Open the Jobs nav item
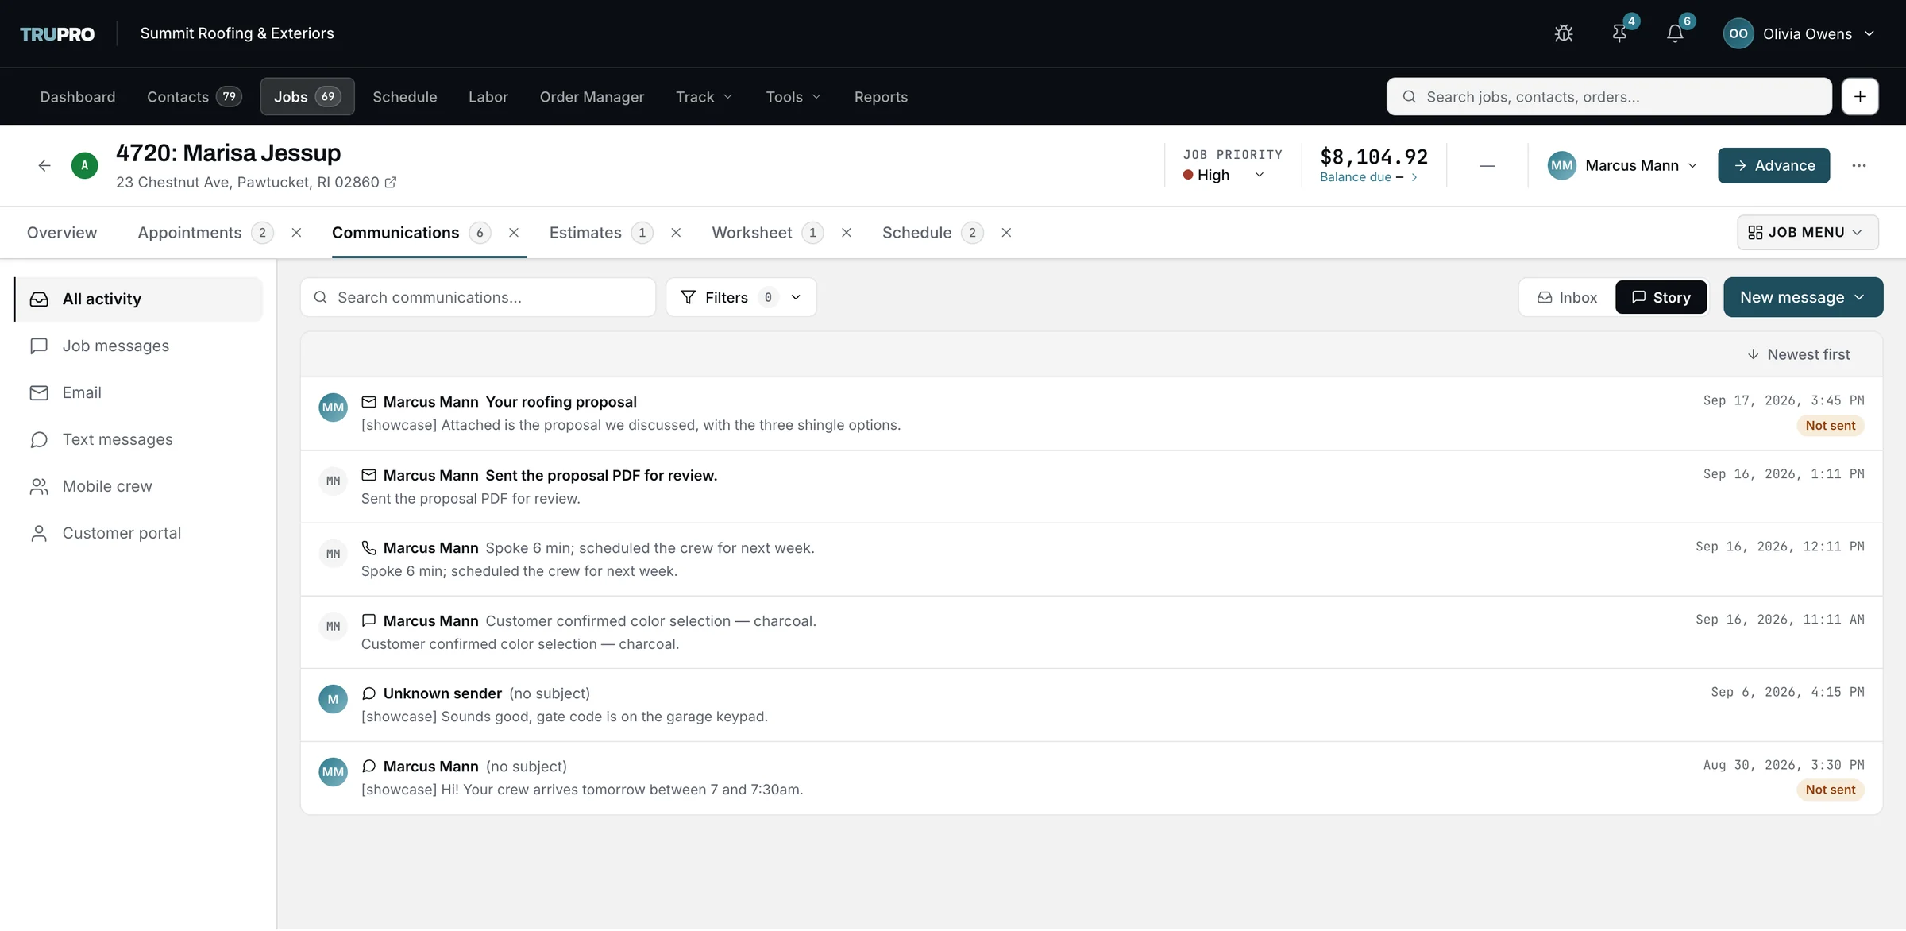 pos(307,97)
